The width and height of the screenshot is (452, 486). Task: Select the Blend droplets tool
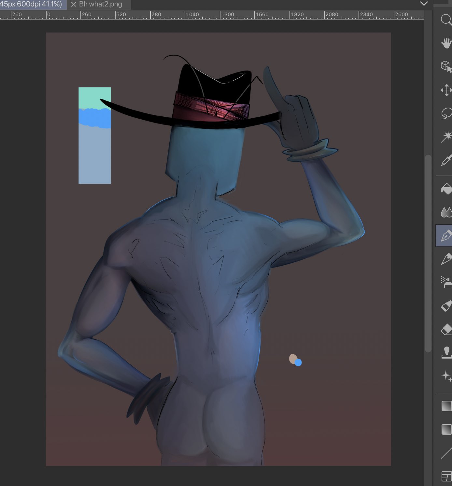click(x=446, y=212)
